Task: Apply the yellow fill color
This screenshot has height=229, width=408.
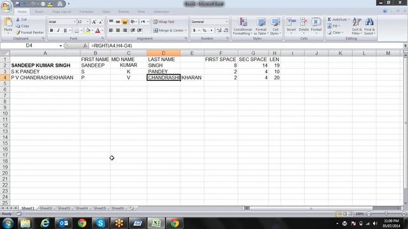Action: [x=88, y=31]
